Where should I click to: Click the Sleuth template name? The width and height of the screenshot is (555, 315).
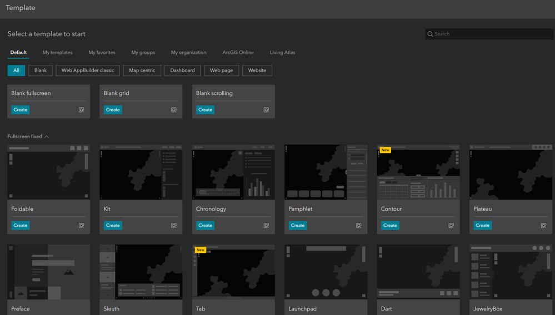click(x=112, y=309)
